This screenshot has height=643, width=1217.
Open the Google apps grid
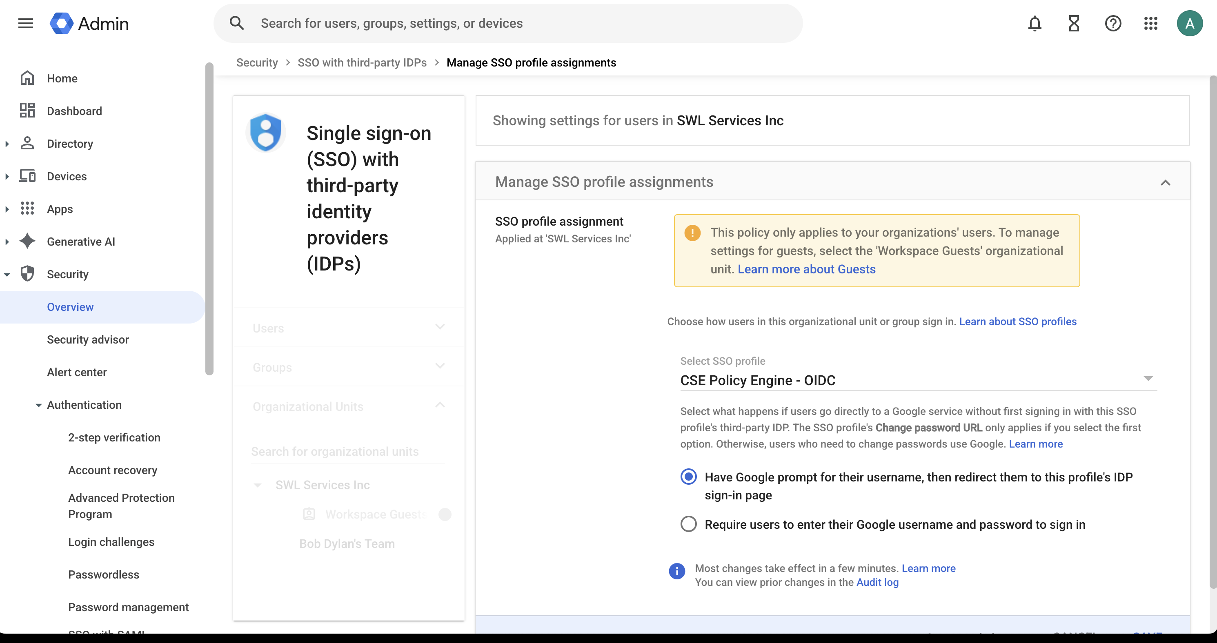click(x=1151, y=23)
